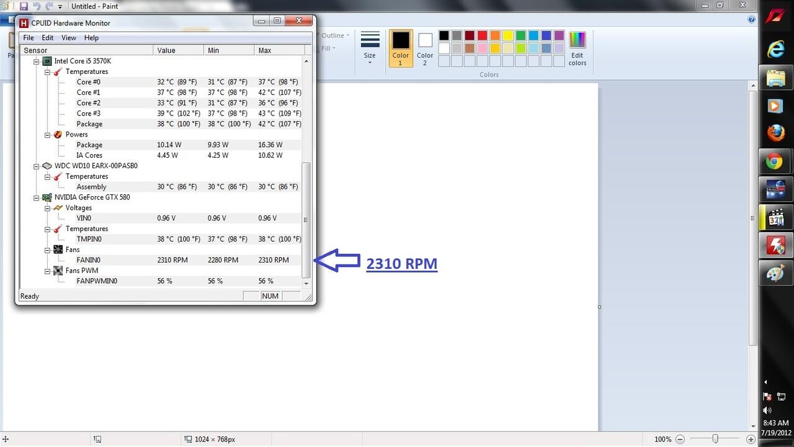Screen dimensions: 794x447
Task: Click the Intel Core i5 CPU chip icon
Action: tap(47, 61)
